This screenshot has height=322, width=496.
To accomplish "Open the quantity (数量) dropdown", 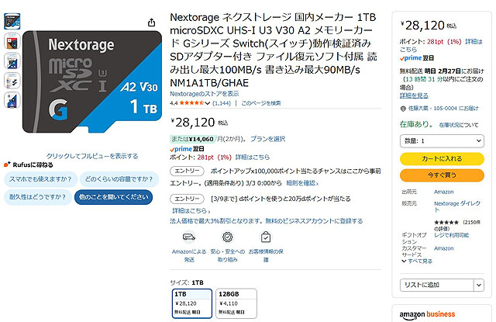I will click(442, 141).
